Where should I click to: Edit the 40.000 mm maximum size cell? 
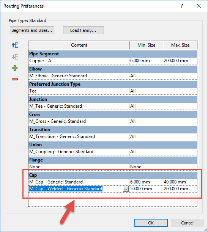click(x=180, y=182)
